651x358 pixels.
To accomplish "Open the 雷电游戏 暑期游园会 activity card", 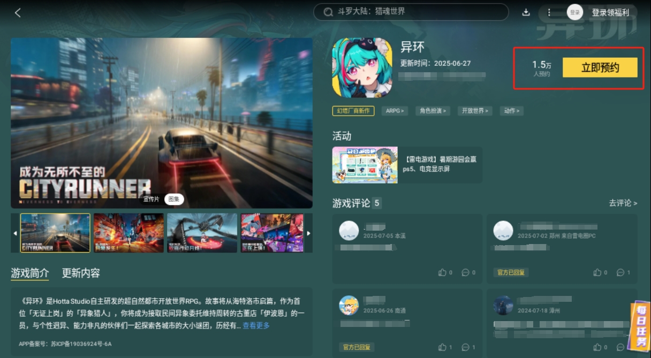I will (x=407, y=165).
